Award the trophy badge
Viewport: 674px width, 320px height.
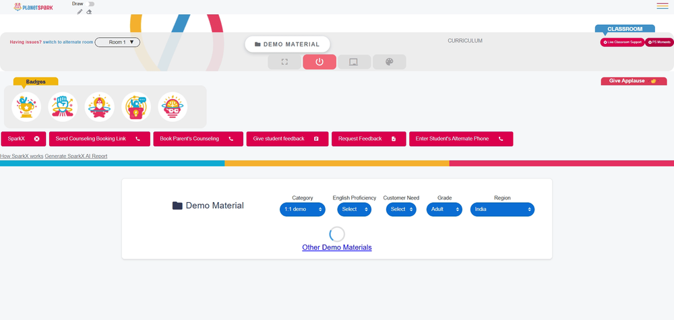26,107
